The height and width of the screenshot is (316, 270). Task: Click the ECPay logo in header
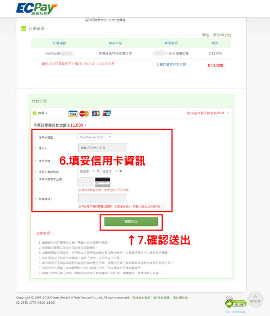pos(36,9)
